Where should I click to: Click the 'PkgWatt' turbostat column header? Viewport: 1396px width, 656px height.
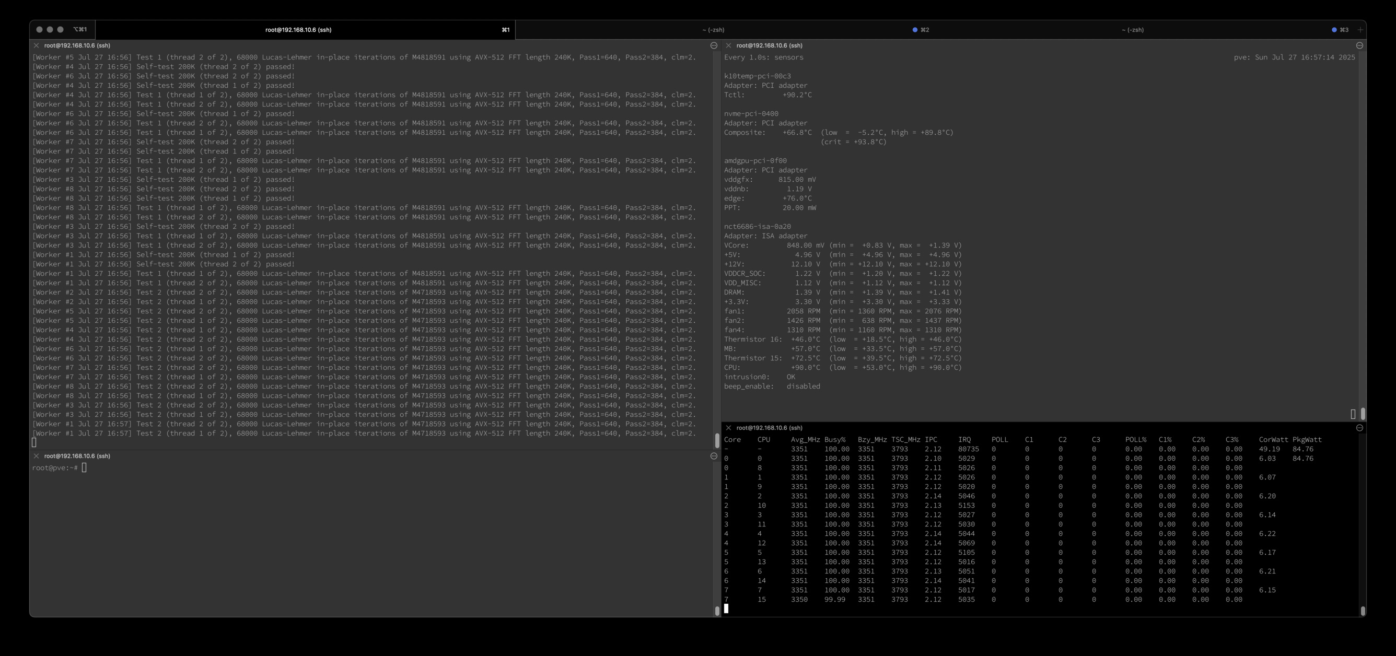(x=1307, y=440)
